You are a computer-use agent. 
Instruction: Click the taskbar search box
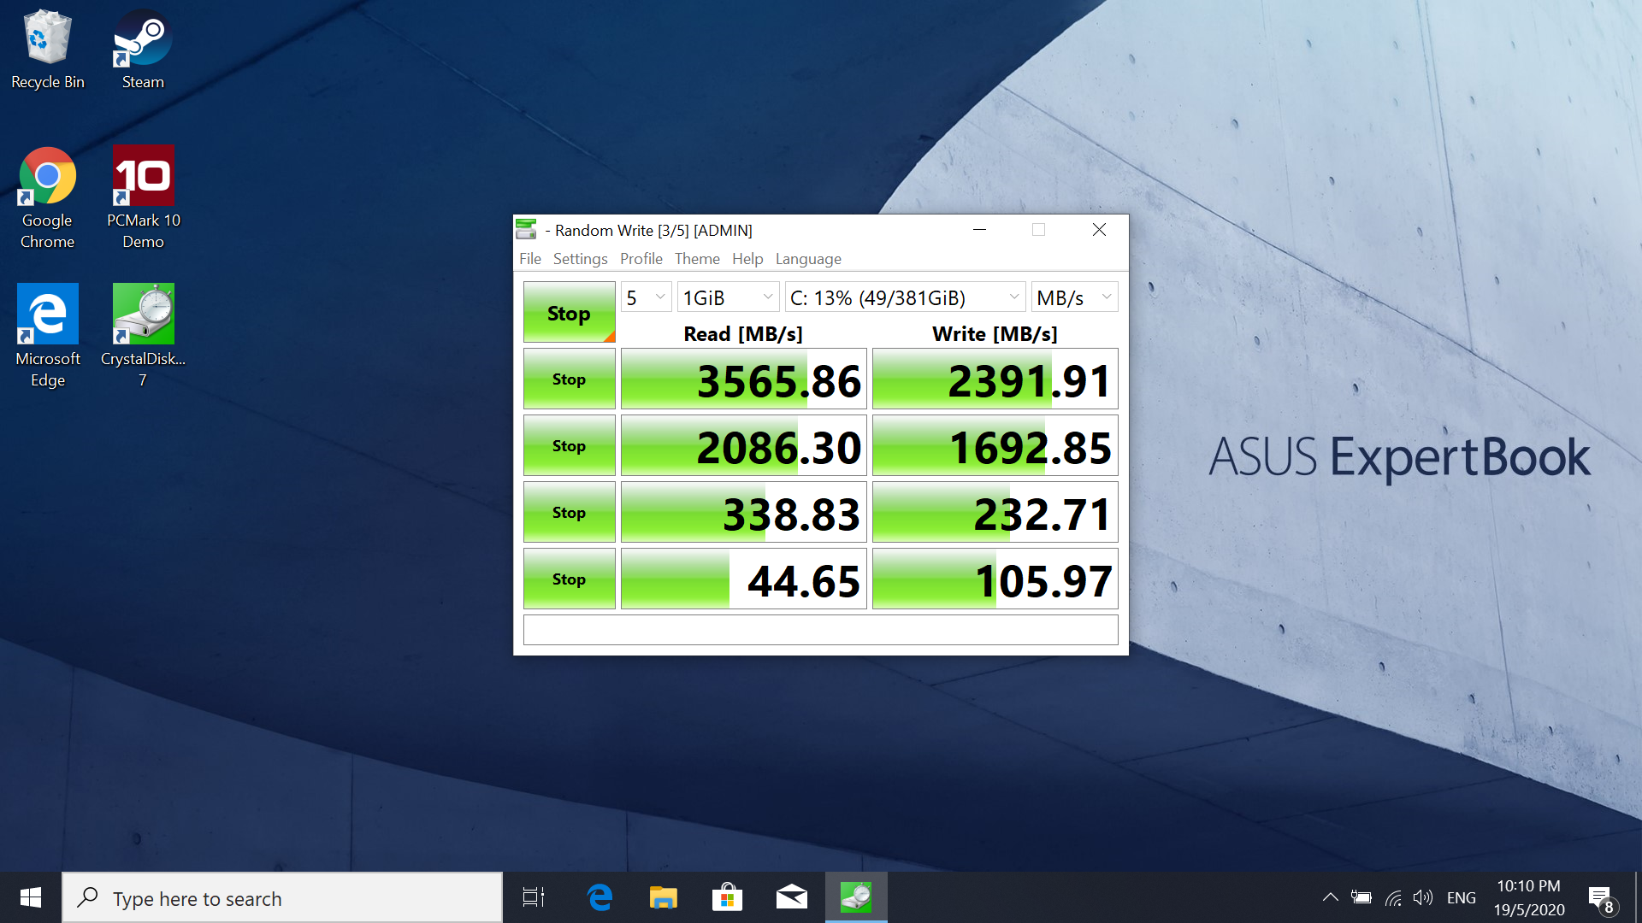tap(282, 897)
